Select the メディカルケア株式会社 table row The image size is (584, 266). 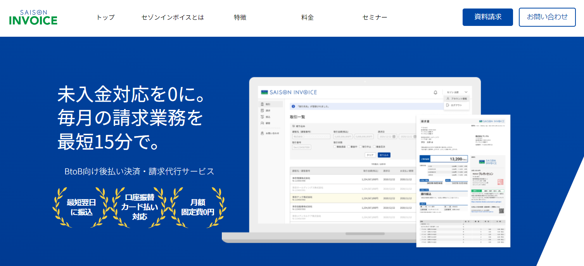click(353, 217)
